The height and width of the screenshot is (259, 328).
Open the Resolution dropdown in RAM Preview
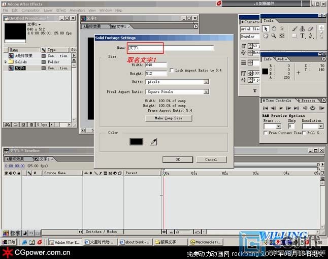point(321,126)
